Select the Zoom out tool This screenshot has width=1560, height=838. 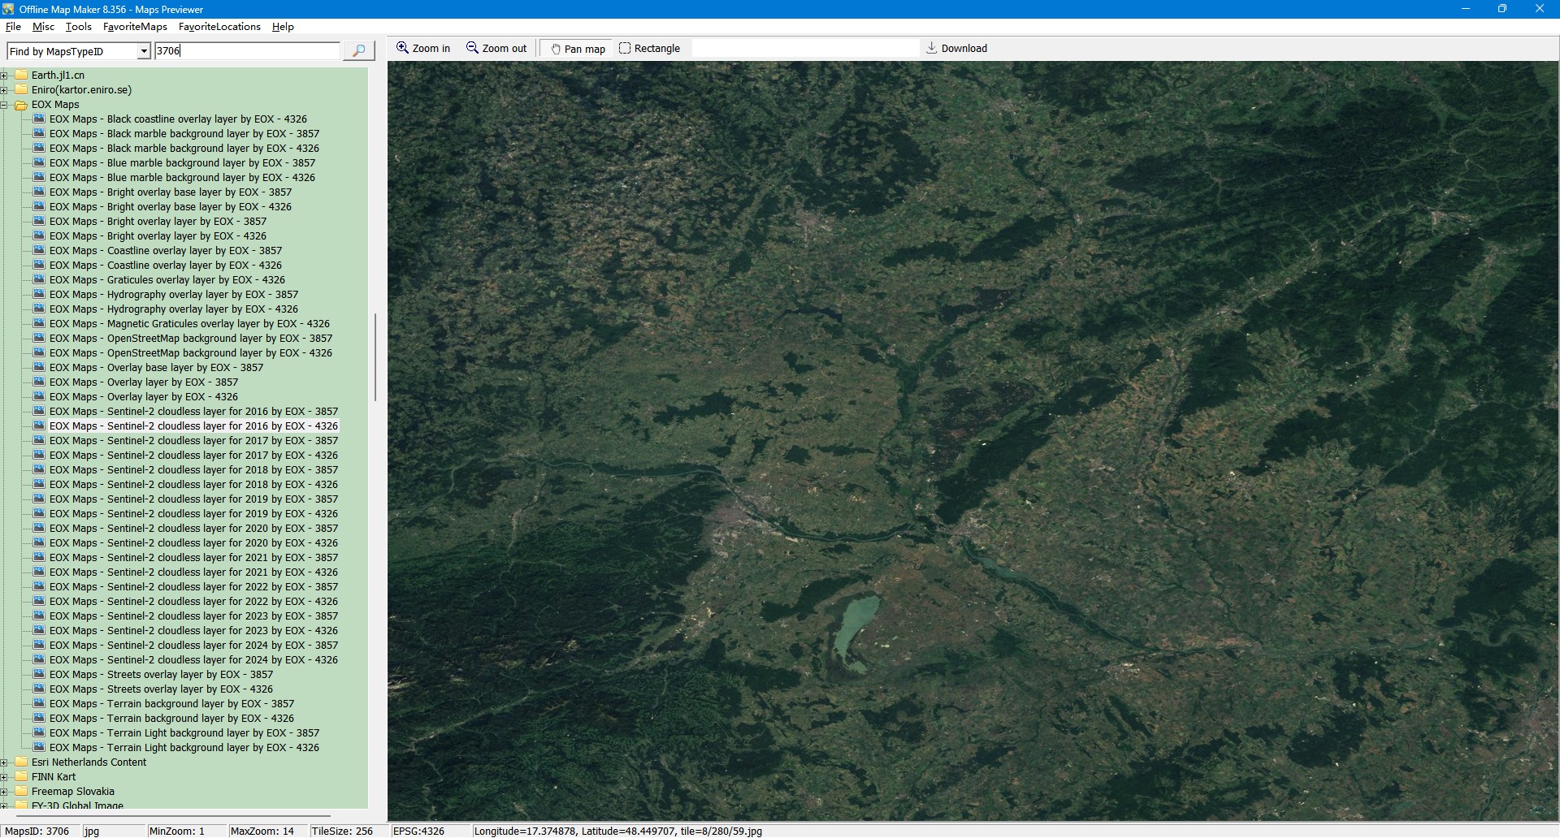496,49
